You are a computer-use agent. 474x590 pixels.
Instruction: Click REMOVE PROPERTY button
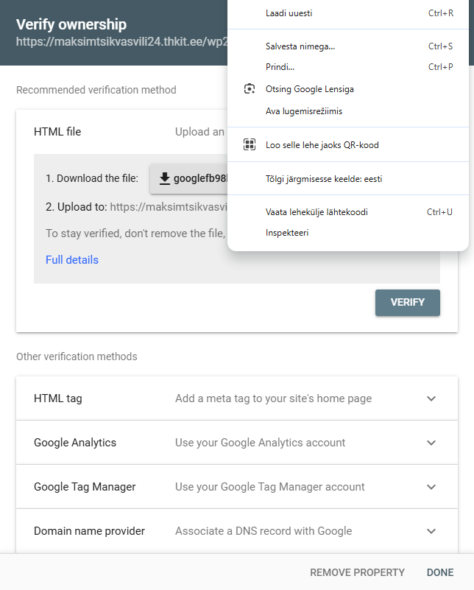[357, 572]
